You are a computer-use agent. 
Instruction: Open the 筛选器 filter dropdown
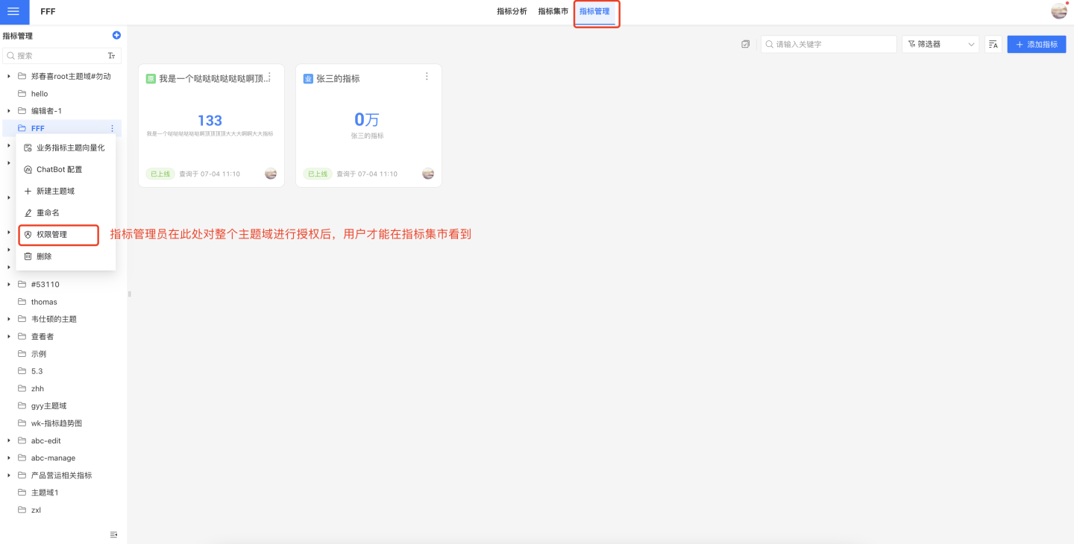940,45
